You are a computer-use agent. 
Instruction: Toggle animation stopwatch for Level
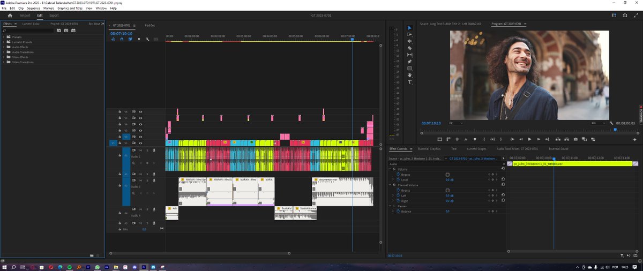[x=398, y=179]
